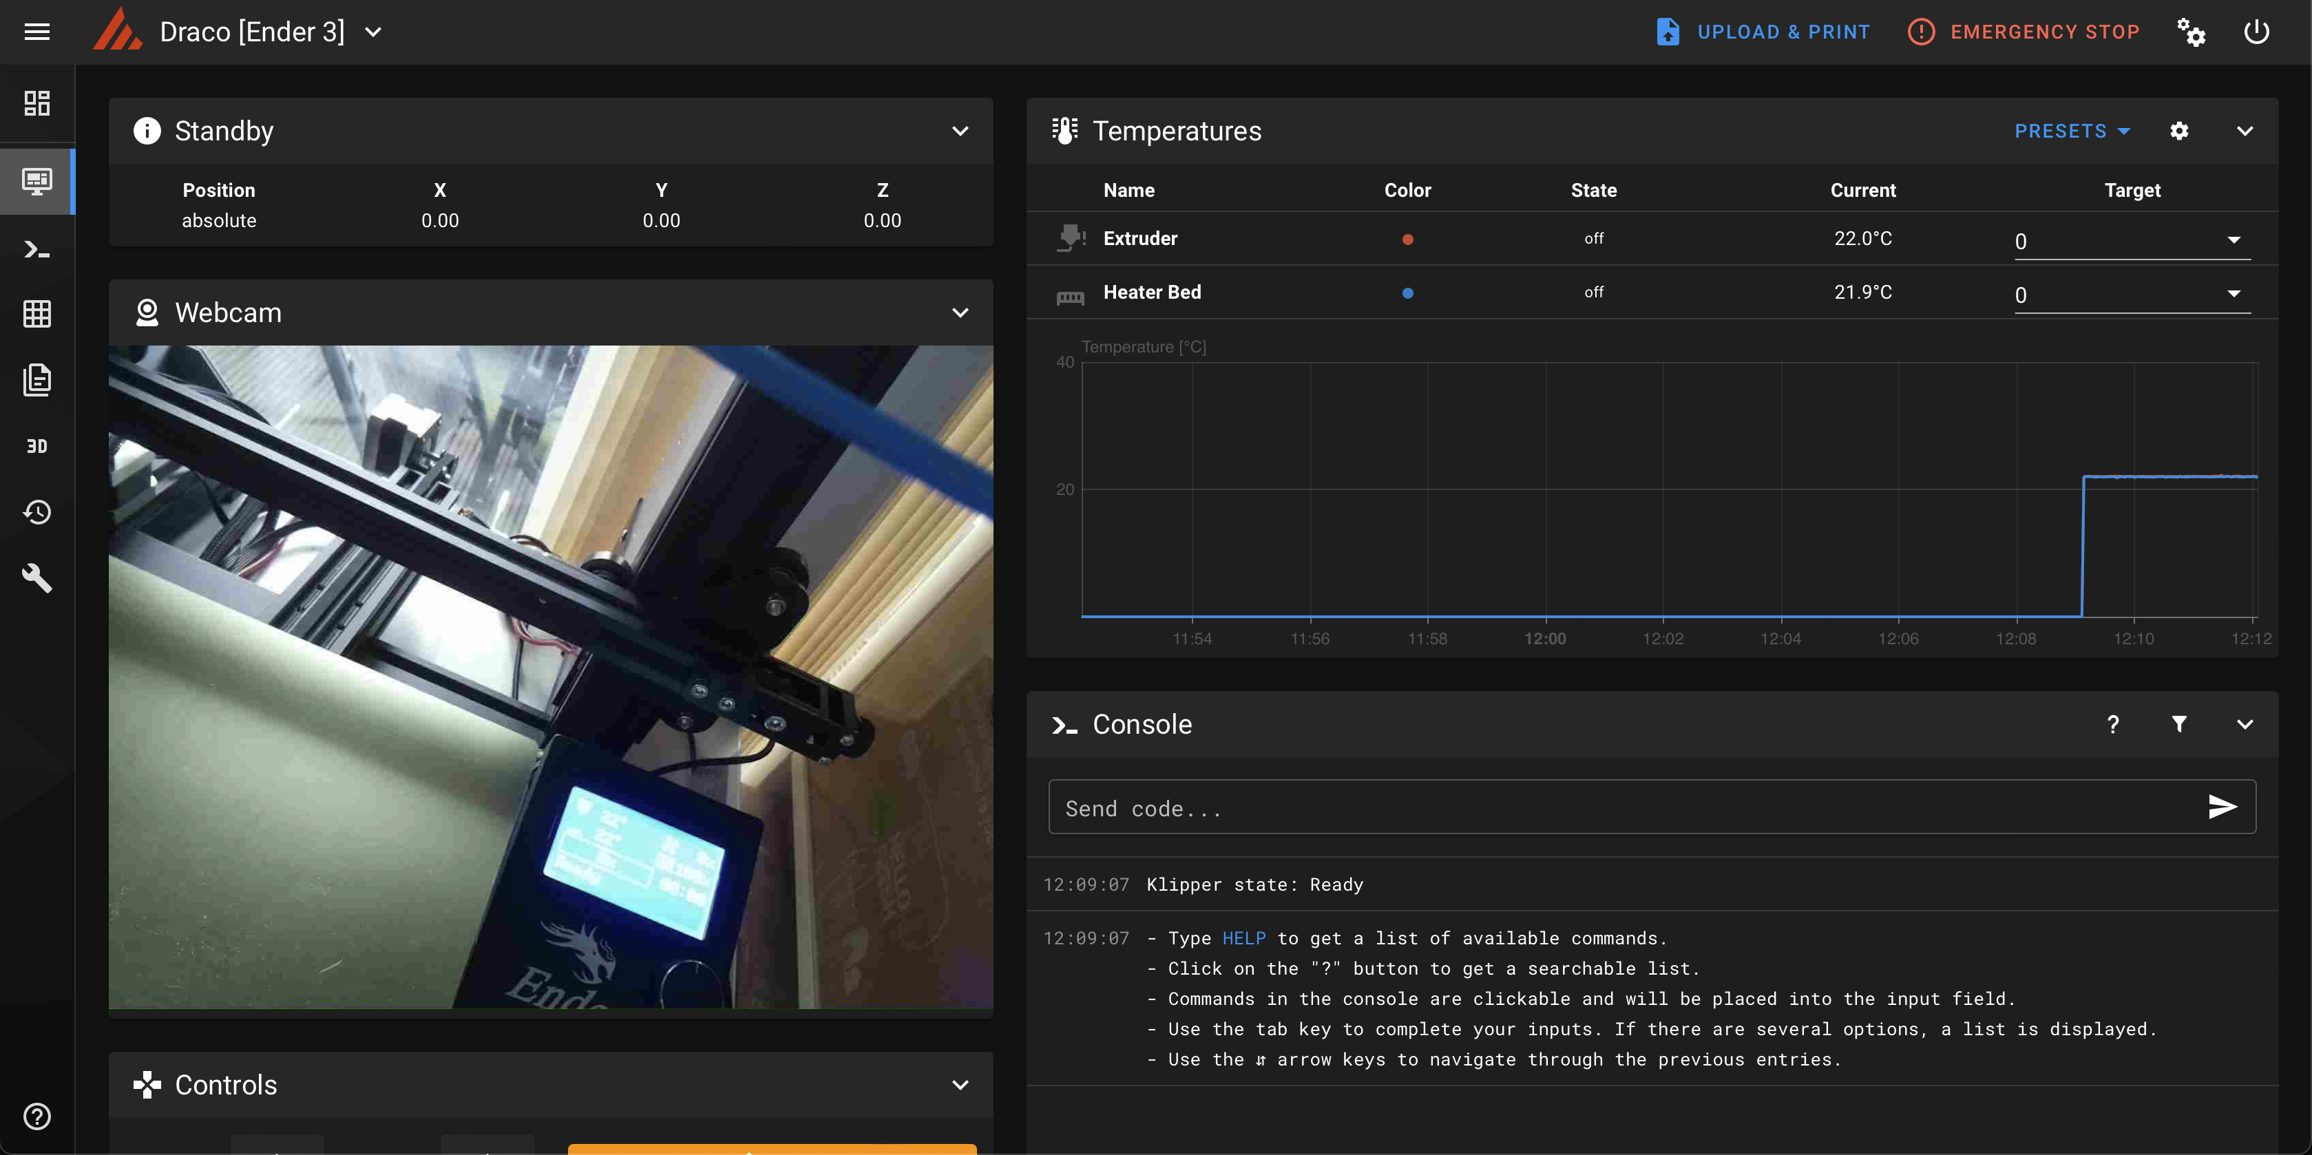Open Temperatures panel gear settings
The image size is (2312, 1155).
2178,131
